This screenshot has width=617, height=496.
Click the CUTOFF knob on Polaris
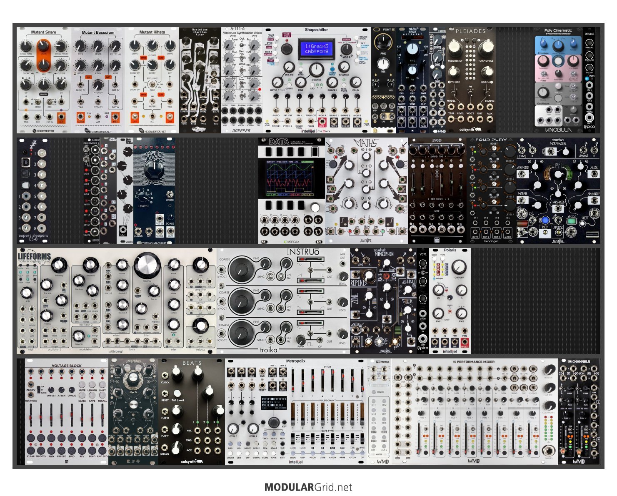[x=459, y=267]
